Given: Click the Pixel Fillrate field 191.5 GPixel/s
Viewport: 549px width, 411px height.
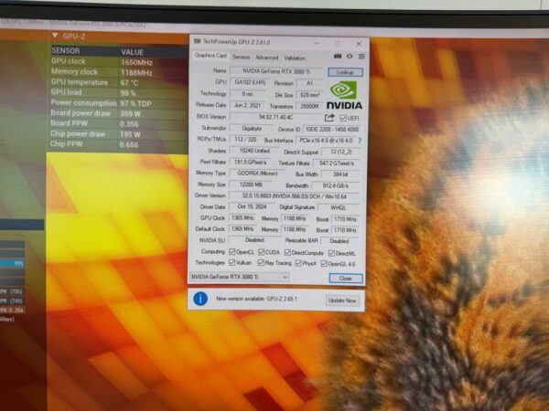Looking at the screenshot, I should (x=250, y=162).
